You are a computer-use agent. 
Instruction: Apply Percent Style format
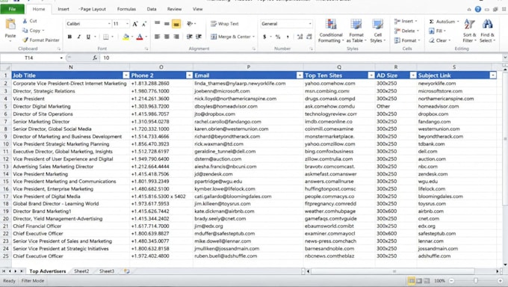click(x=278, y=37)
